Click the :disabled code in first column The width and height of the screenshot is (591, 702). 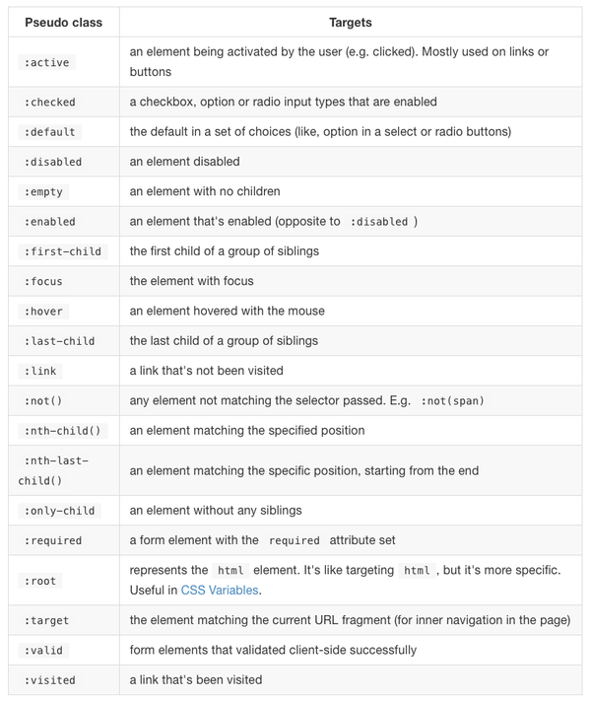pos(53,162)
